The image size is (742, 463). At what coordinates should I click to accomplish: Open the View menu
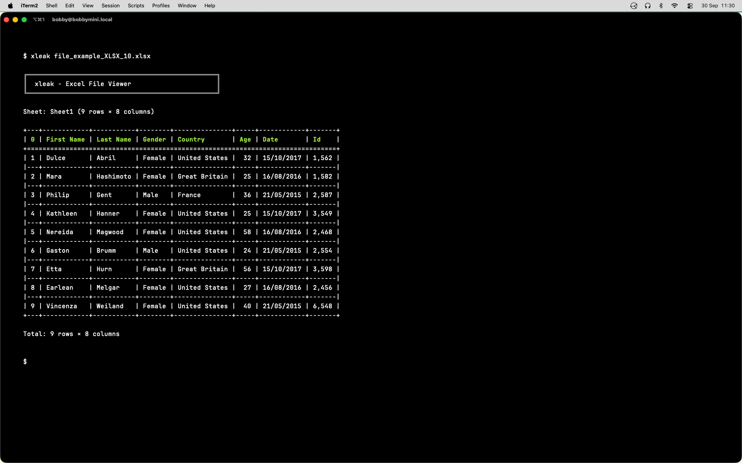(x=88, y=6)
